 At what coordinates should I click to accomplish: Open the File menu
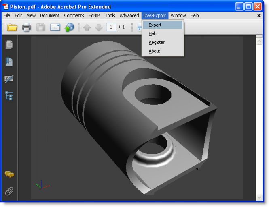[7, 15]
